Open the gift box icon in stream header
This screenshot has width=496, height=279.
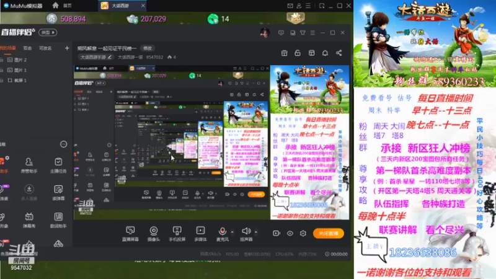(x=284, y=53)
